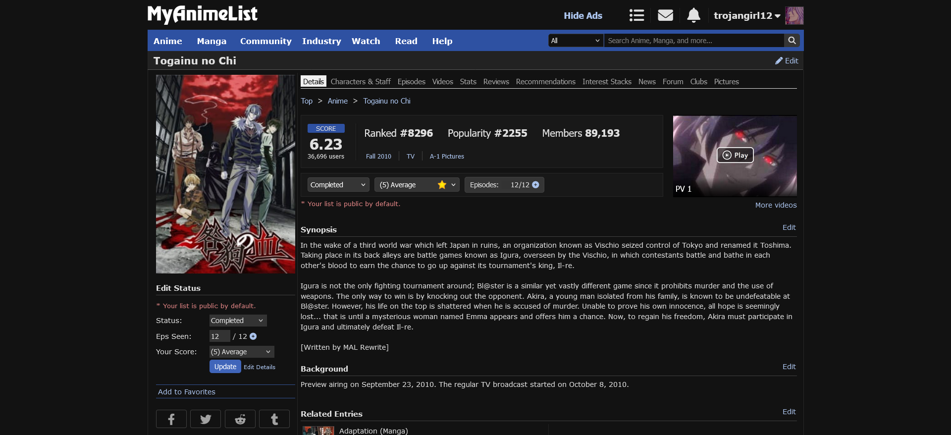Viewport: 951px width, 435px height.
Task: Share on Reddit icon
Action: coord(240,419)
